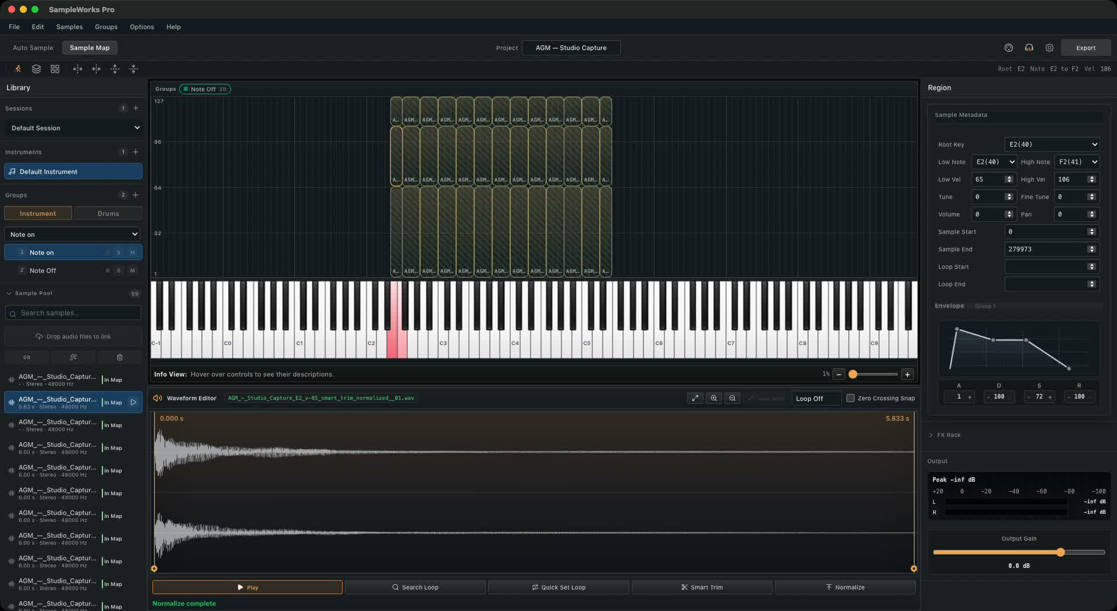Click waveform zoom in magnifier icon
The image size is (1117, 611).
[714, 398]
